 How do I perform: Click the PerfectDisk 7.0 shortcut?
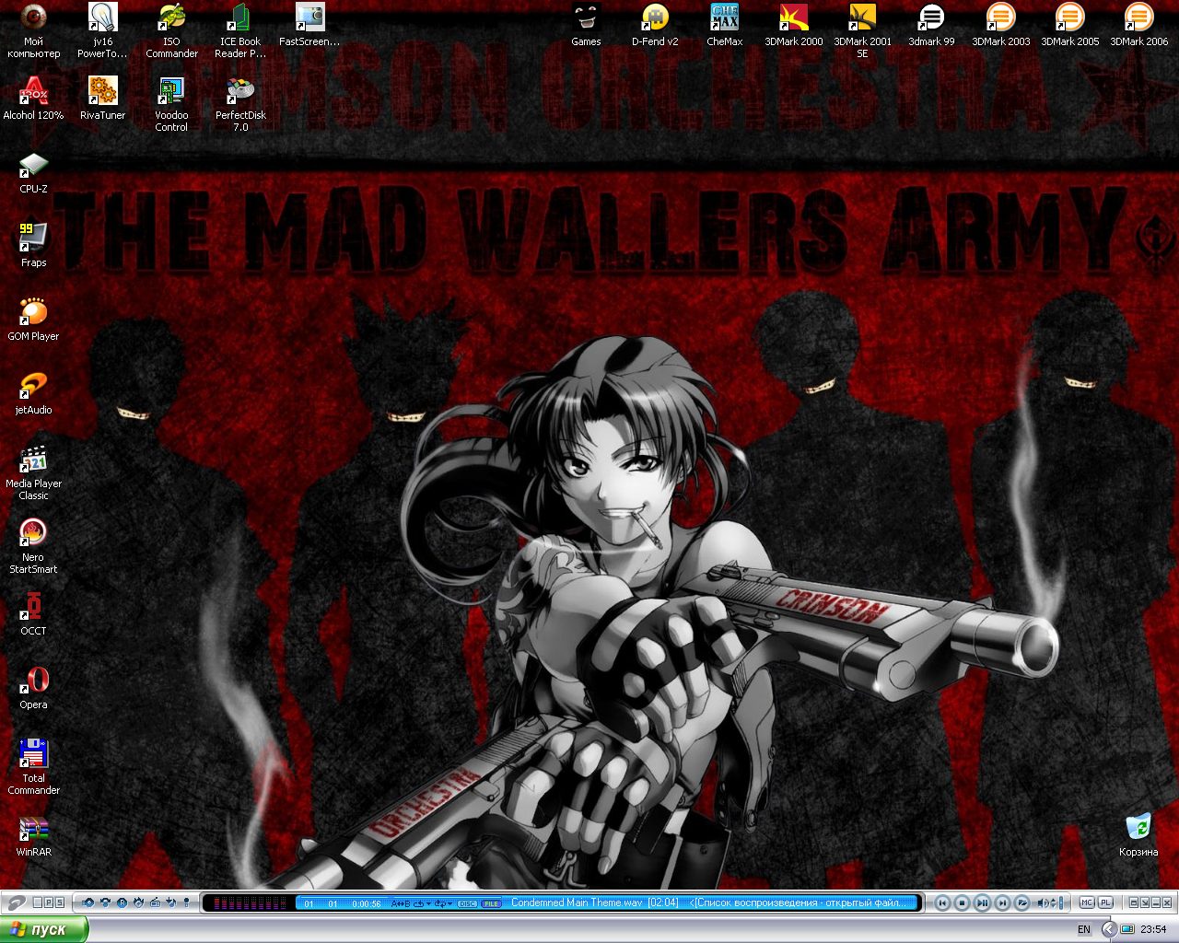point(240,104)
